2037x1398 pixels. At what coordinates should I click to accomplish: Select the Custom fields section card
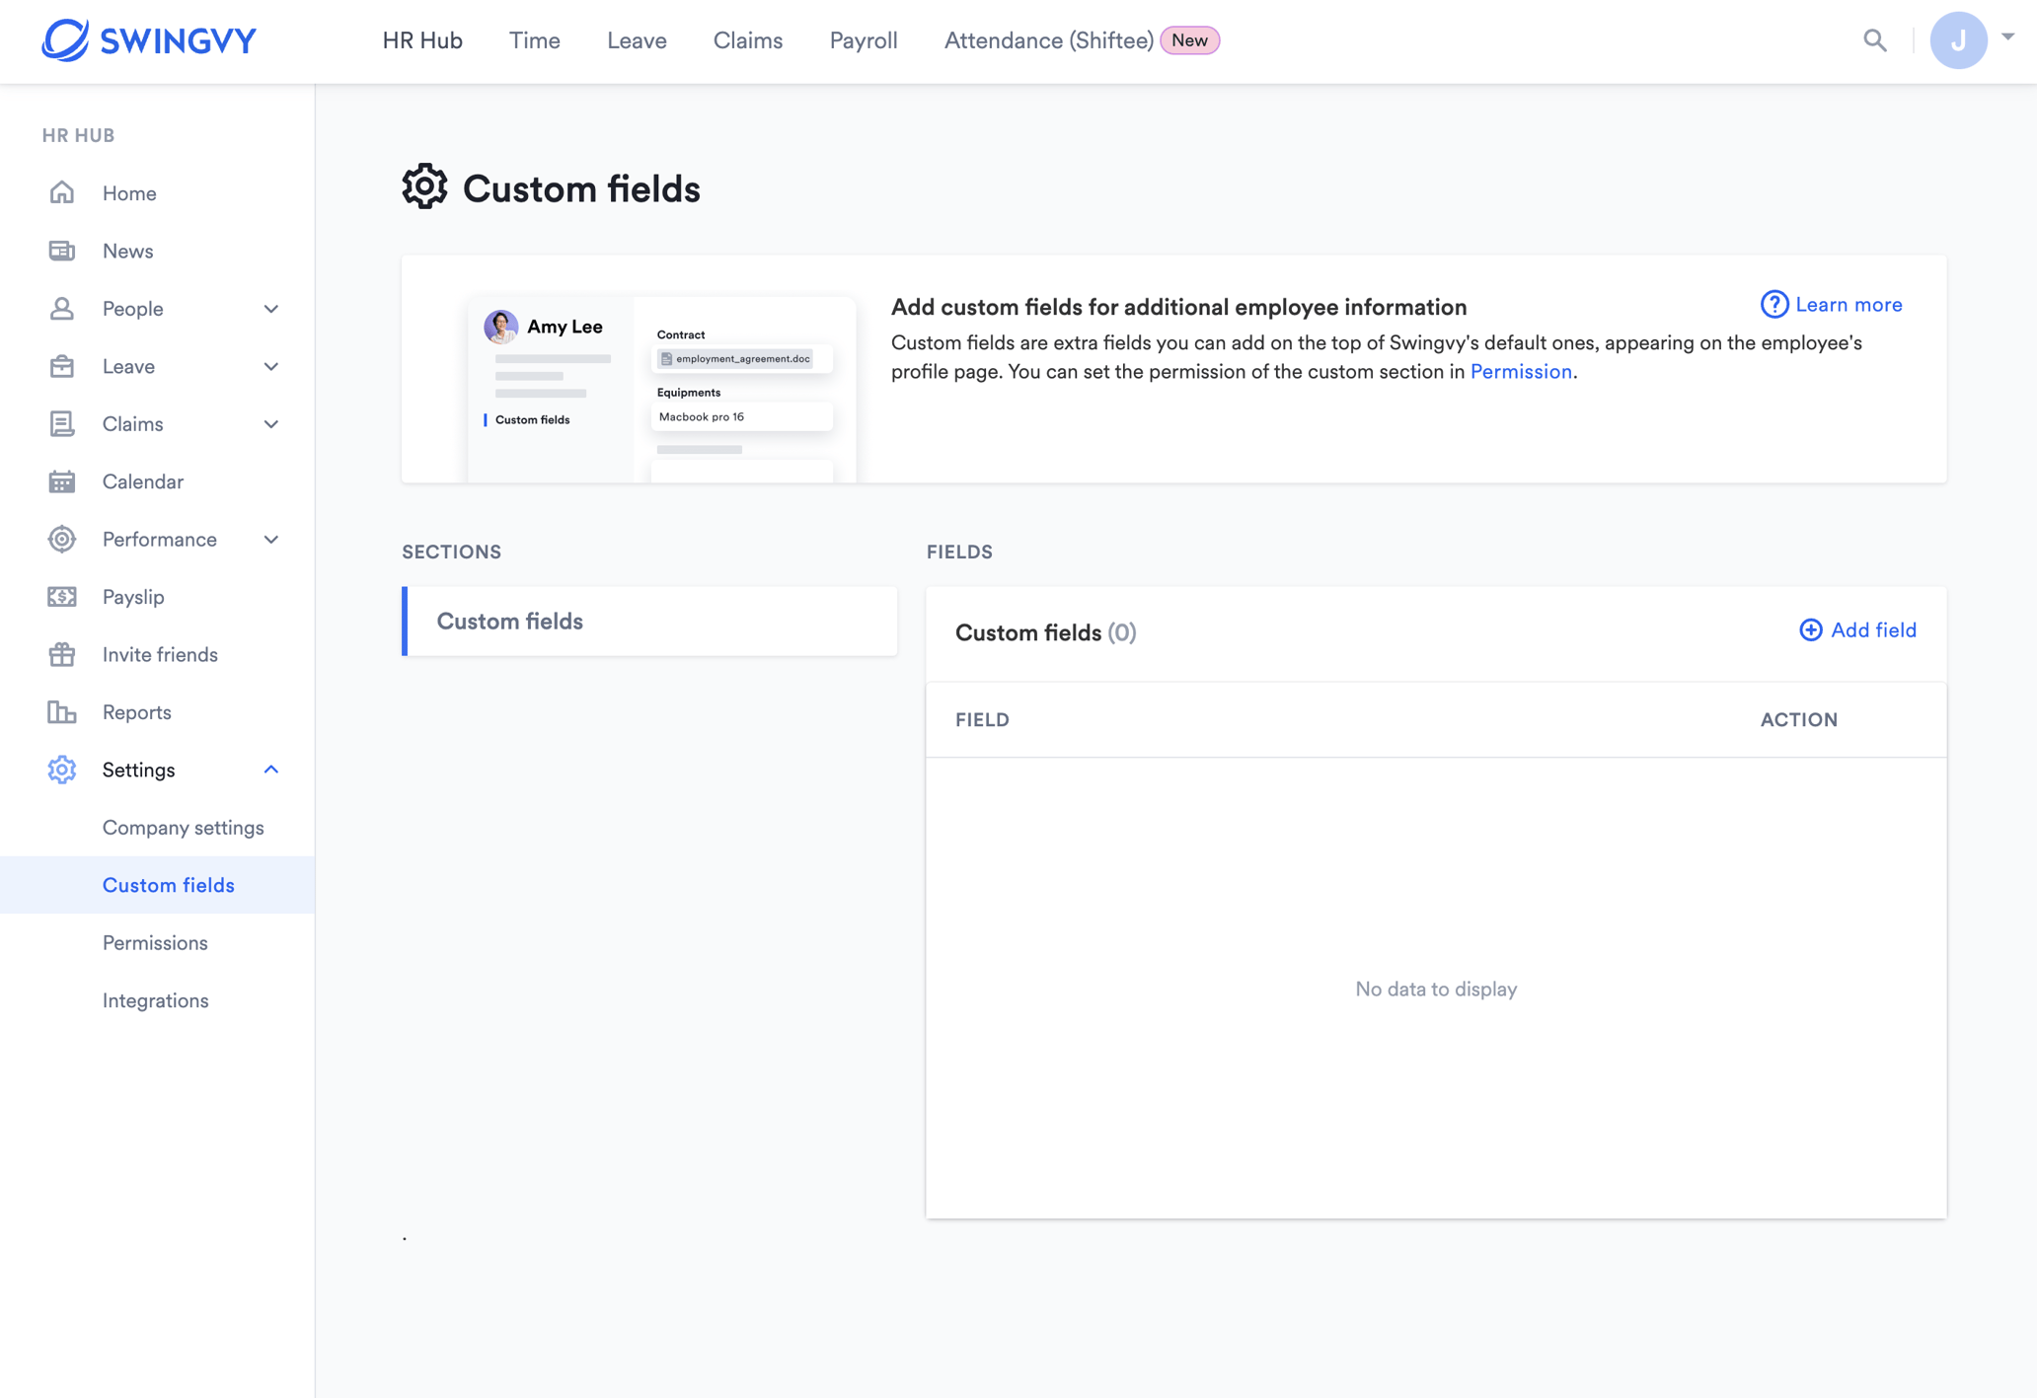[648, 622]
